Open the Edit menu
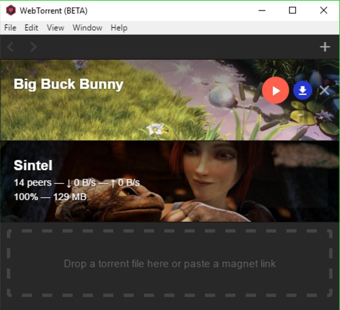The height and width of the screenshot is (310, 340). pyautogui.click(x=31, y=28)
